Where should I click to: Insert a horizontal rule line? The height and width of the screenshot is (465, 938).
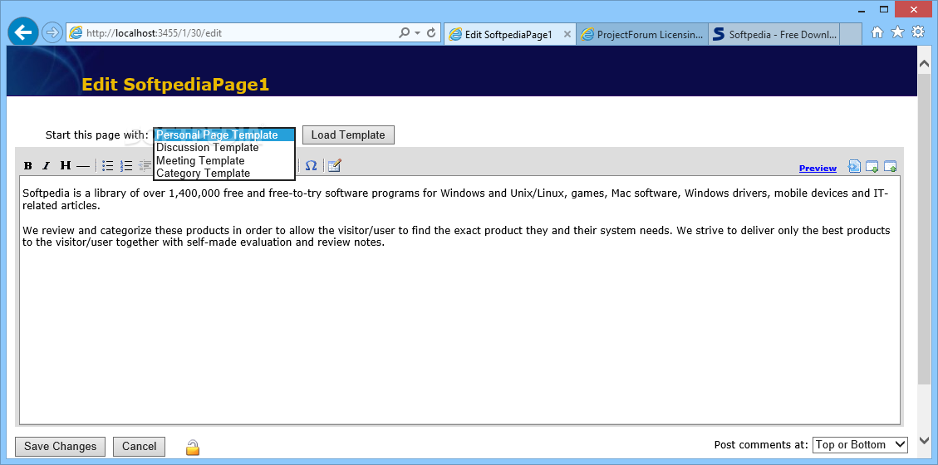coord(83,166)
